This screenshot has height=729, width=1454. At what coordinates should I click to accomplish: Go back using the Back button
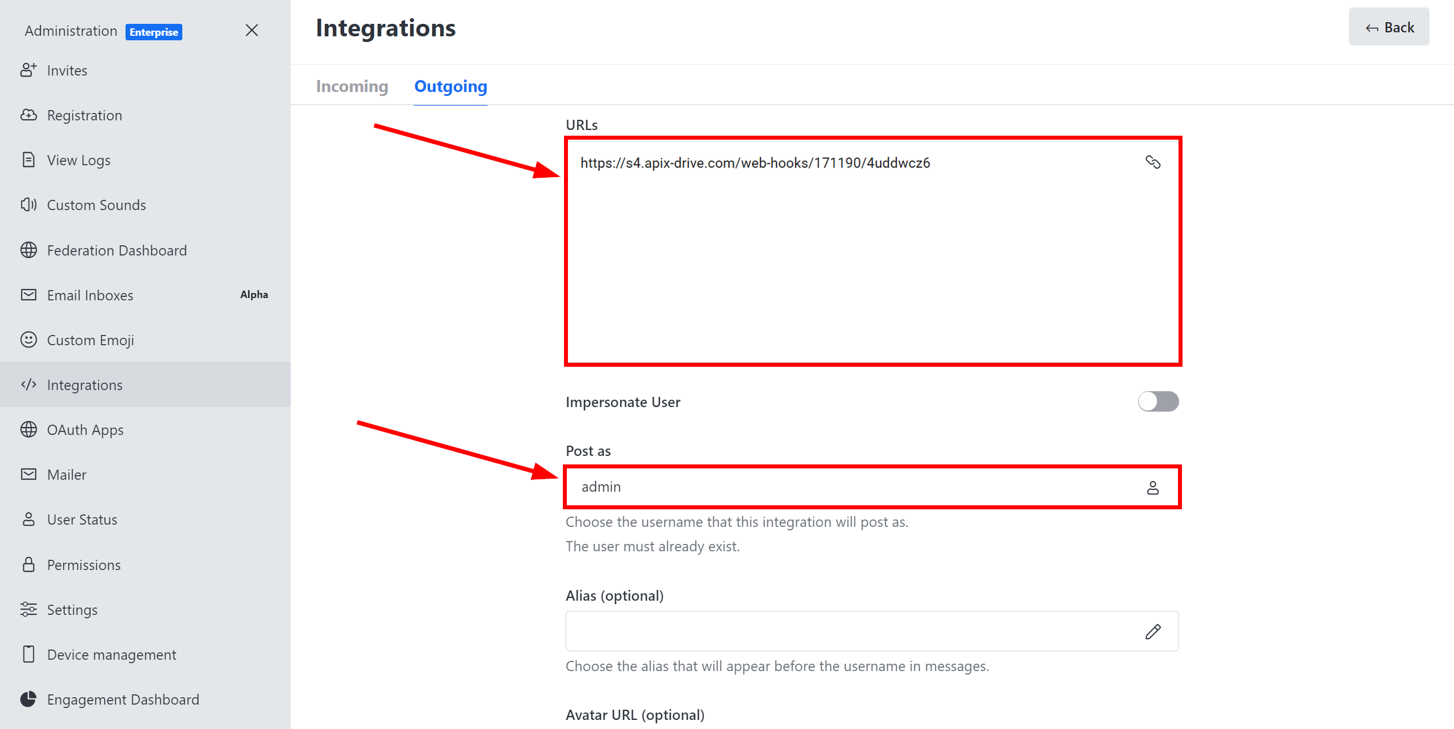click(x=1389, y=27)
